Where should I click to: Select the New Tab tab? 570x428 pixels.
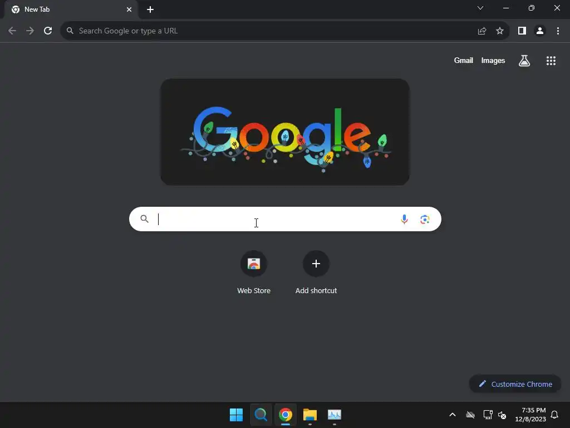click(71, 9)
